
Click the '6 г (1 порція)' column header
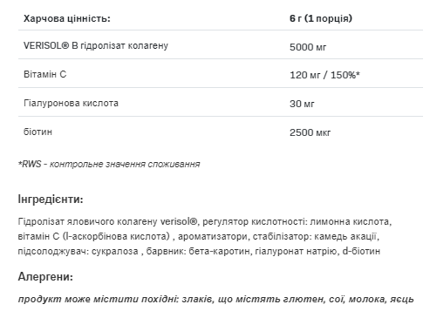pyautogui.click(x=321, y=18)
